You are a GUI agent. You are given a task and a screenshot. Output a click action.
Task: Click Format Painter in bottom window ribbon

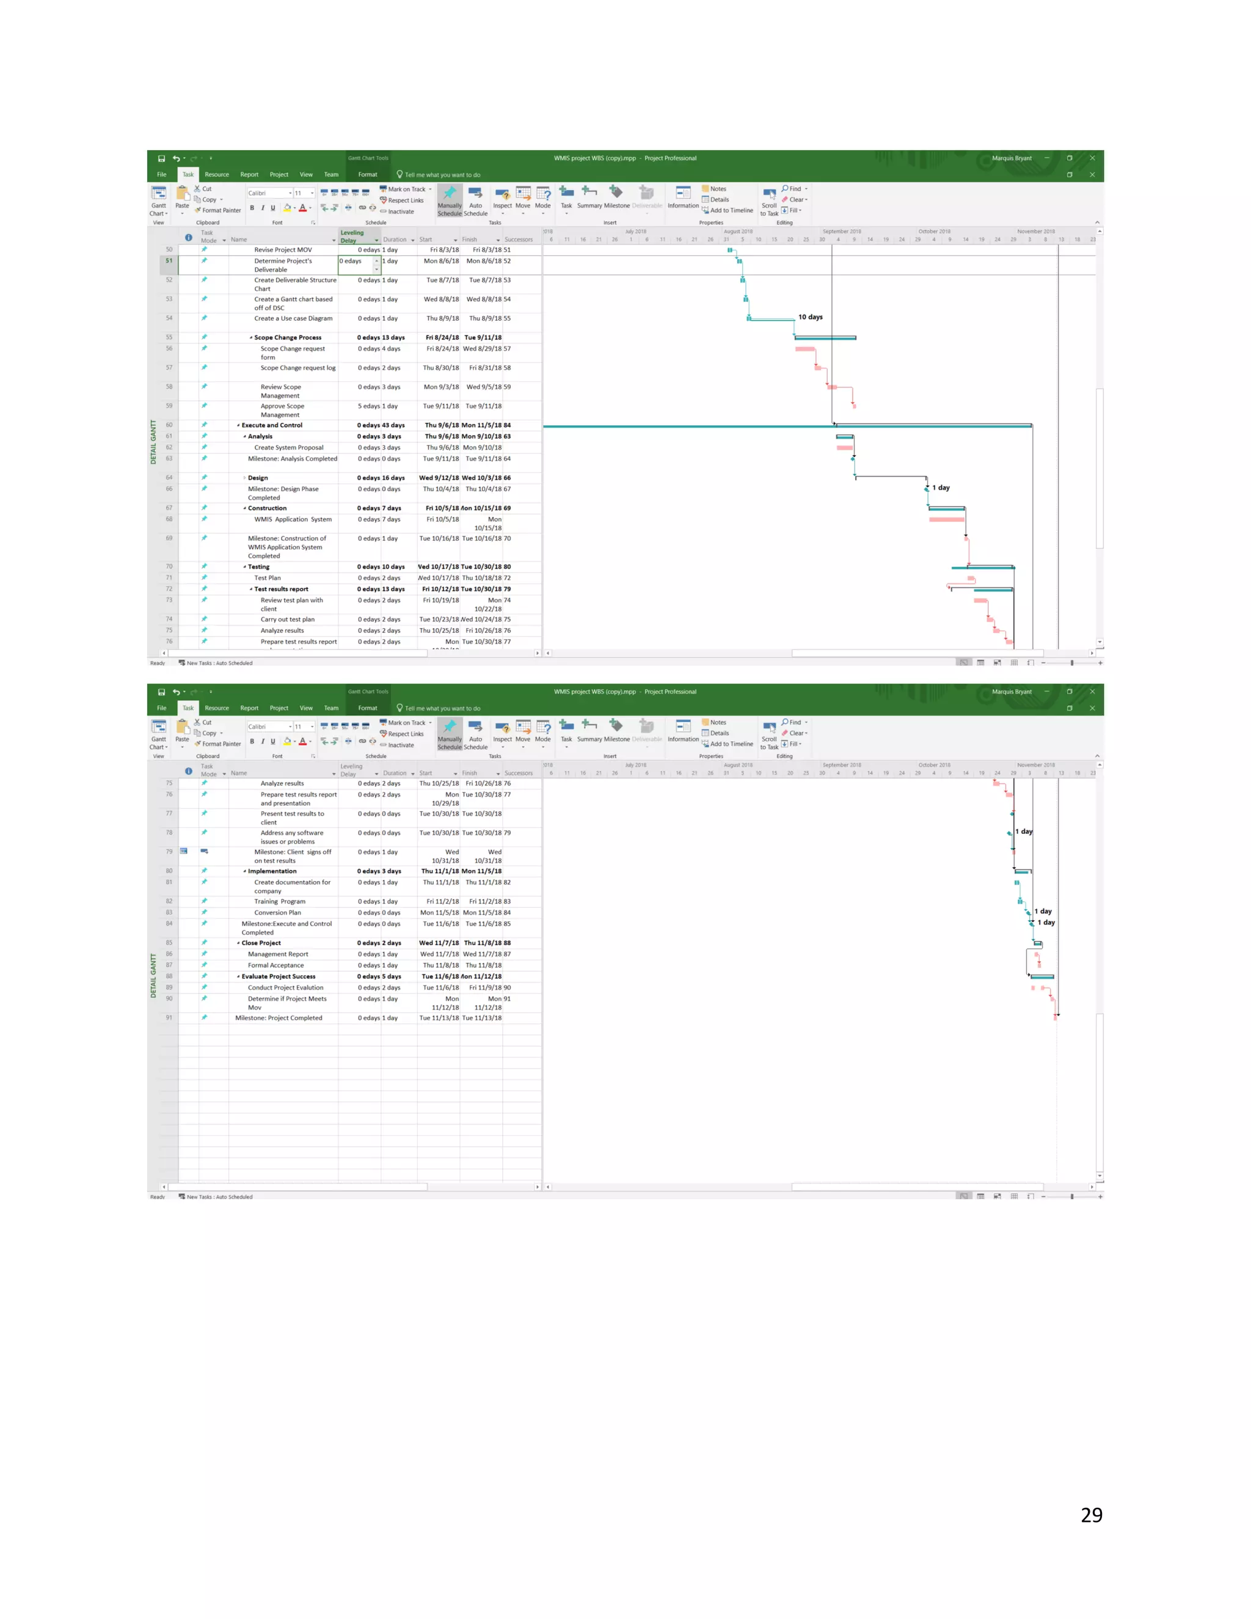click(x=221, y=744)
